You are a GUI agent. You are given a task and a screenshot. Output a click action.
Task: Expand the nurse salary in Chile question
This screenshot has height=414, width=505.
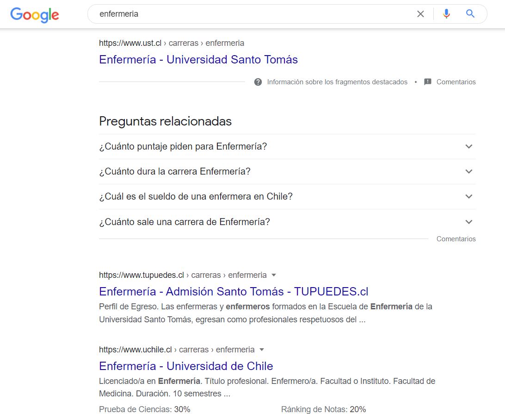468,196
